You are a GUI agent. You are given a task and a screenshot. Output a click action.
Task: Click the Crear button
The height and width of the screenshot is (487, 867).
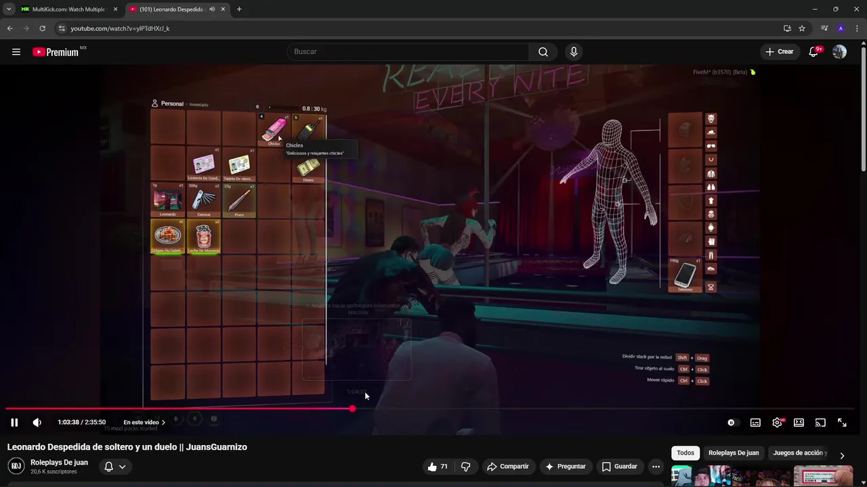coord(779,52)
